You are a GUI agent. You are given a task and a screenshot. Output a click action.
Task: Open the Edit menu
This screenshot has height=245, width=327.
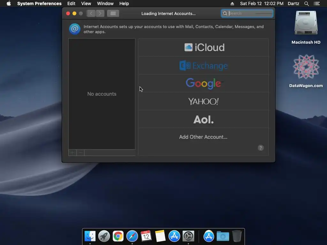[71, 4]
